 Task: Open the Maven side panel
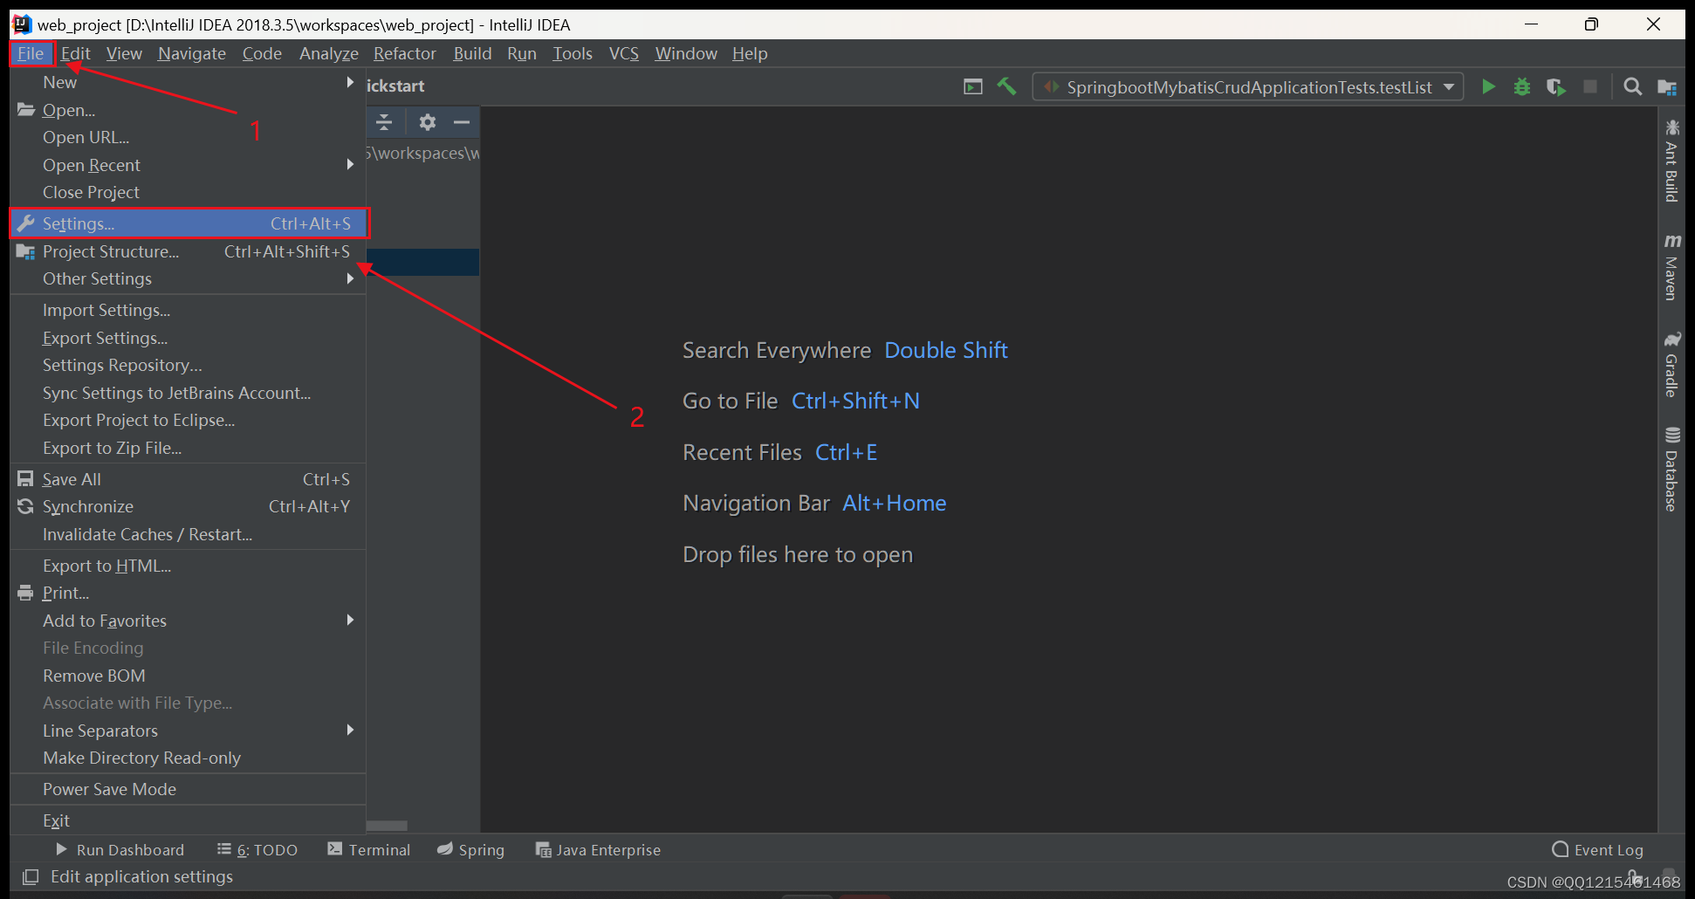click(x=1671, y=267)
